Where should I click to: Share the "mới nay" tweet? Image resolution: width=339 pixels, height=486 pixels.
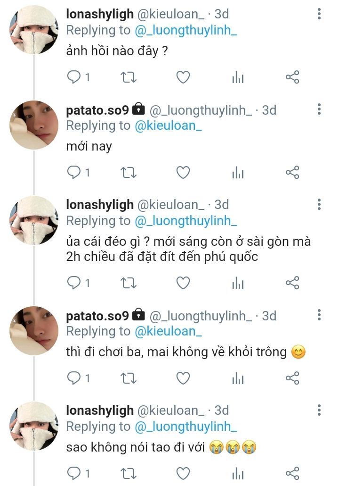click(292, 172)
